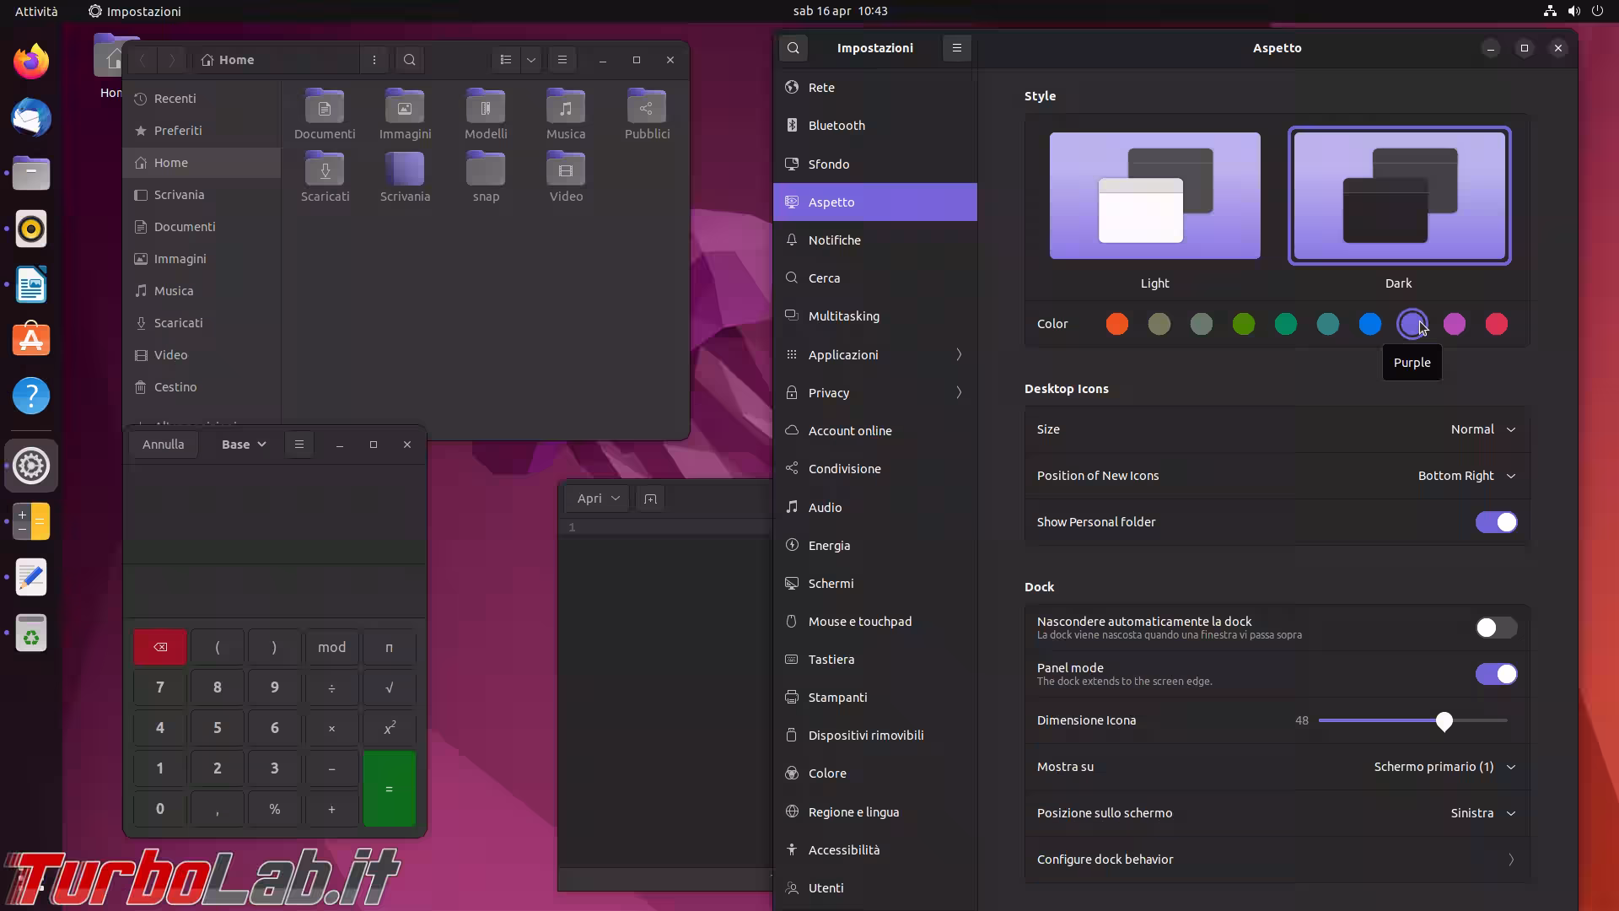The height and width of the screenshot is (911, 1619).
Task: Open the Settings hamburger menu icon
Action: 956,48
